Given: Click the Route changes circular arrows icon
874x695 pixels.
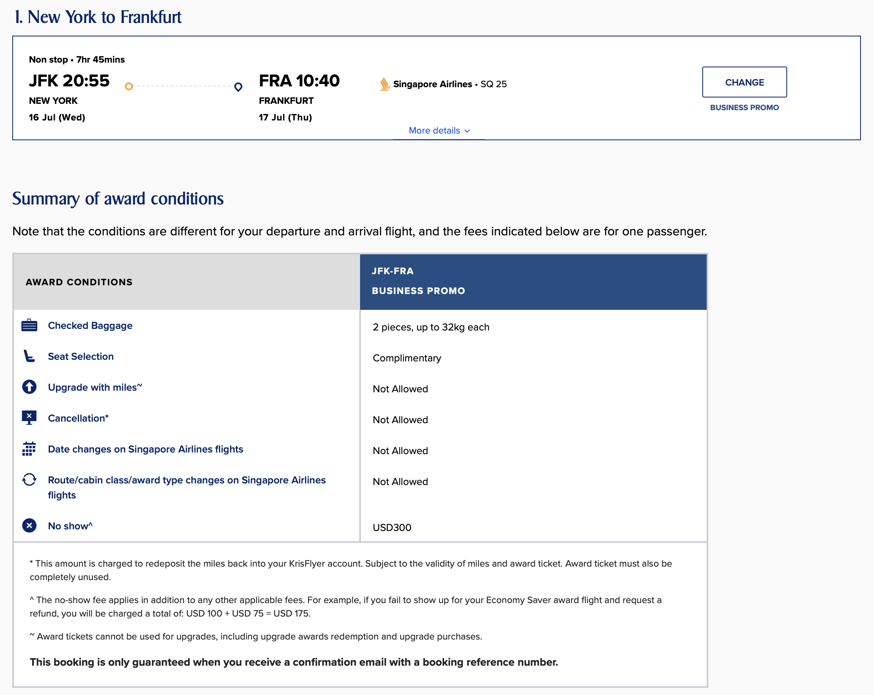Looking at the screenshot, I should [x=29, y=479].
